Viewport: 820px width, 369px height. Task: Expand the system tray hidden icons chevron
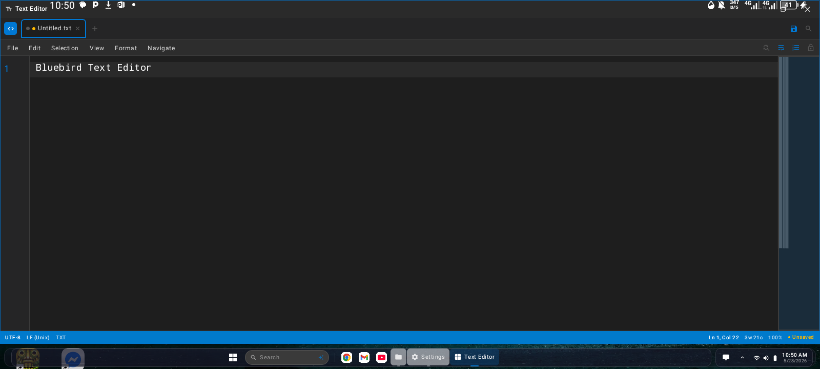tap(742, 358)
